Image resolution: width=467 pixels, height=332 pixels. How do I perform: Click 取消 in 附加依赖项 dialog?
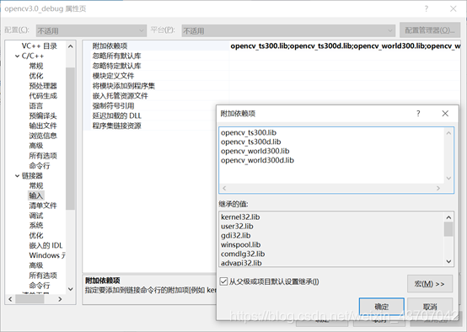(x=430, y=307)
